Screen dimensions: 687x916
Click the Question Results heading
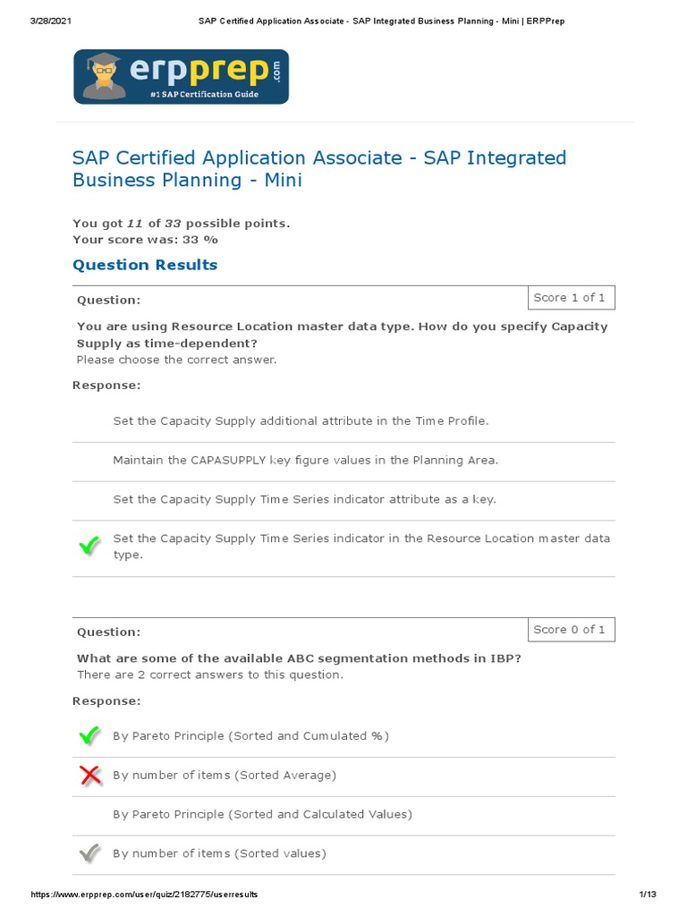[145, 265]
